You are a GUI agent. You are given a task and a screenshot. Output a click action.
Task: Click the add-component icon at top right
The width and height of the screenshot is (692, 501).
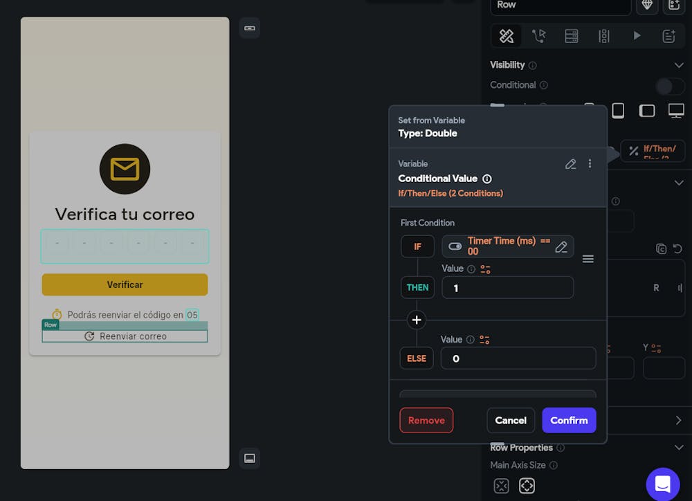[x=673, y=6]
